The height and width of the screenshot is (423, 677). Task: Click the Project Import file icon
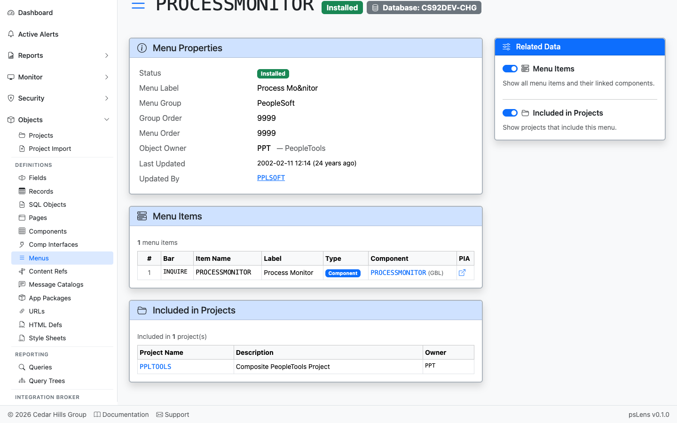pyautogui.click(x=22, y=149)
